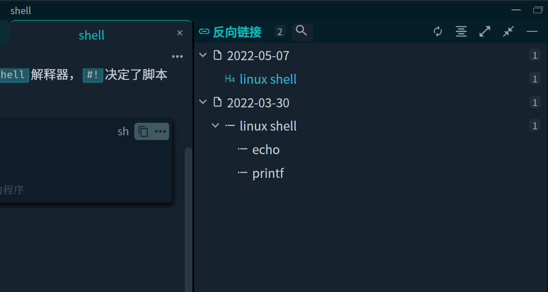548x292 pixels.
Task: Select the printf list item
Action: (x=268, y=173)
